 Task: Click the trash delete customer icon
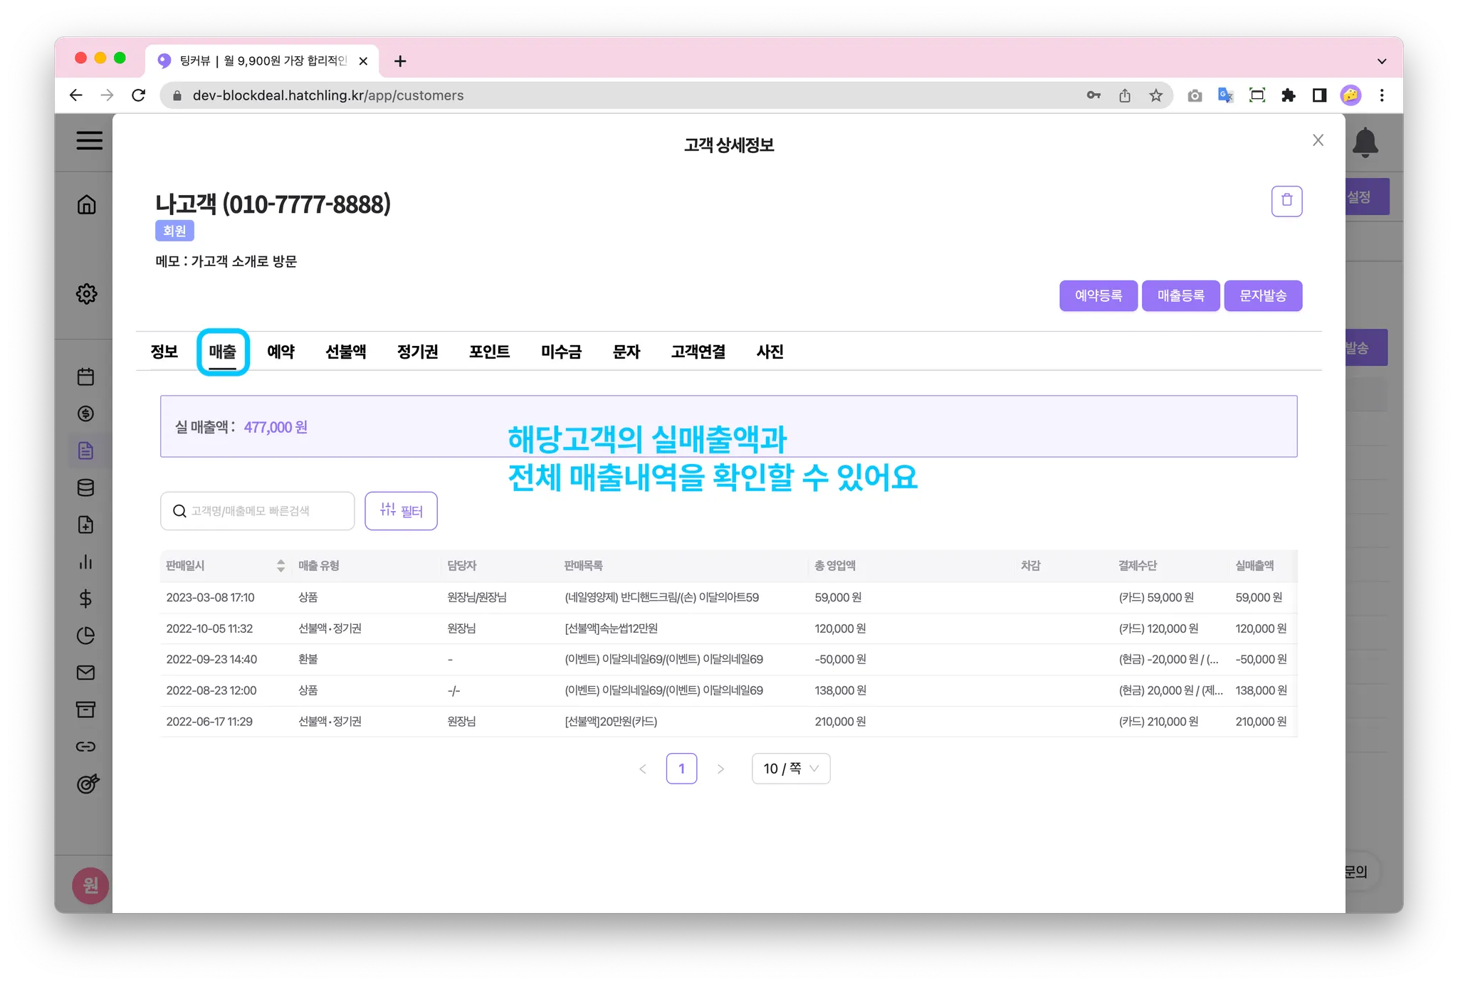(1286, 201)
